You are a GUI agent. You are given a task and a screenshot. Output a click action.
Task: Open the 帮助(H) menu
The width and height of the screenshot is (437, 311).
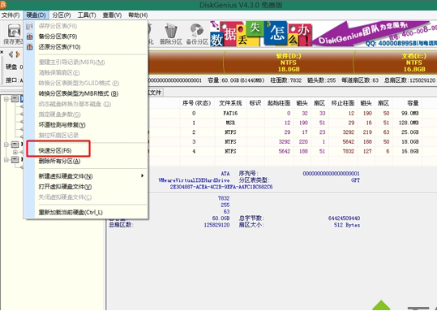138,15
